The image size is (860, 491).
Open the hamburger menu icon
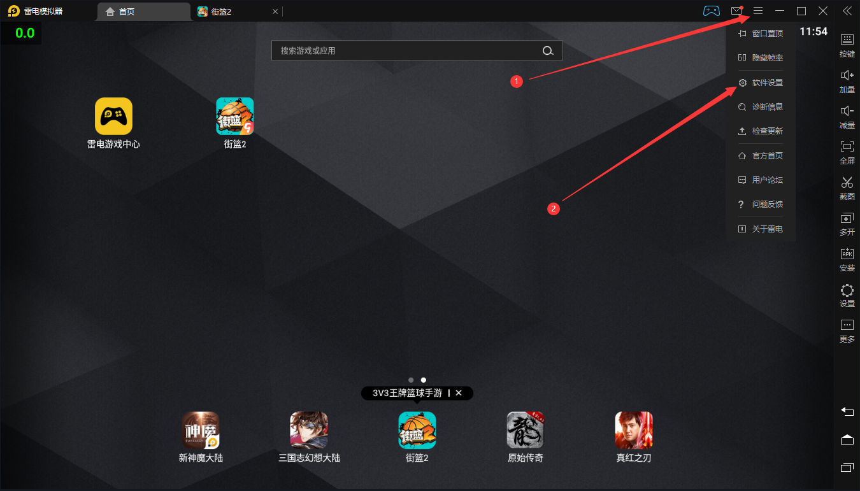tap(758, 11)
